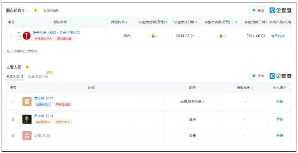Click the 监事 position cell

(x=193, y=136)
